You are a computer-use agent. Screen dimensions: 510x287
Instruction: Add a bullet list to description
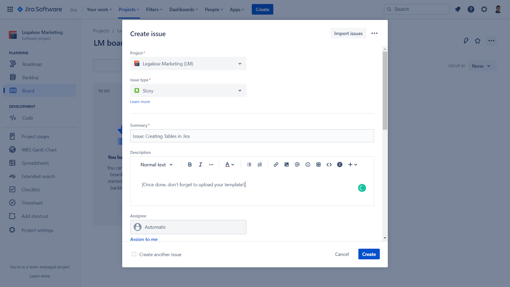point(249,165)
